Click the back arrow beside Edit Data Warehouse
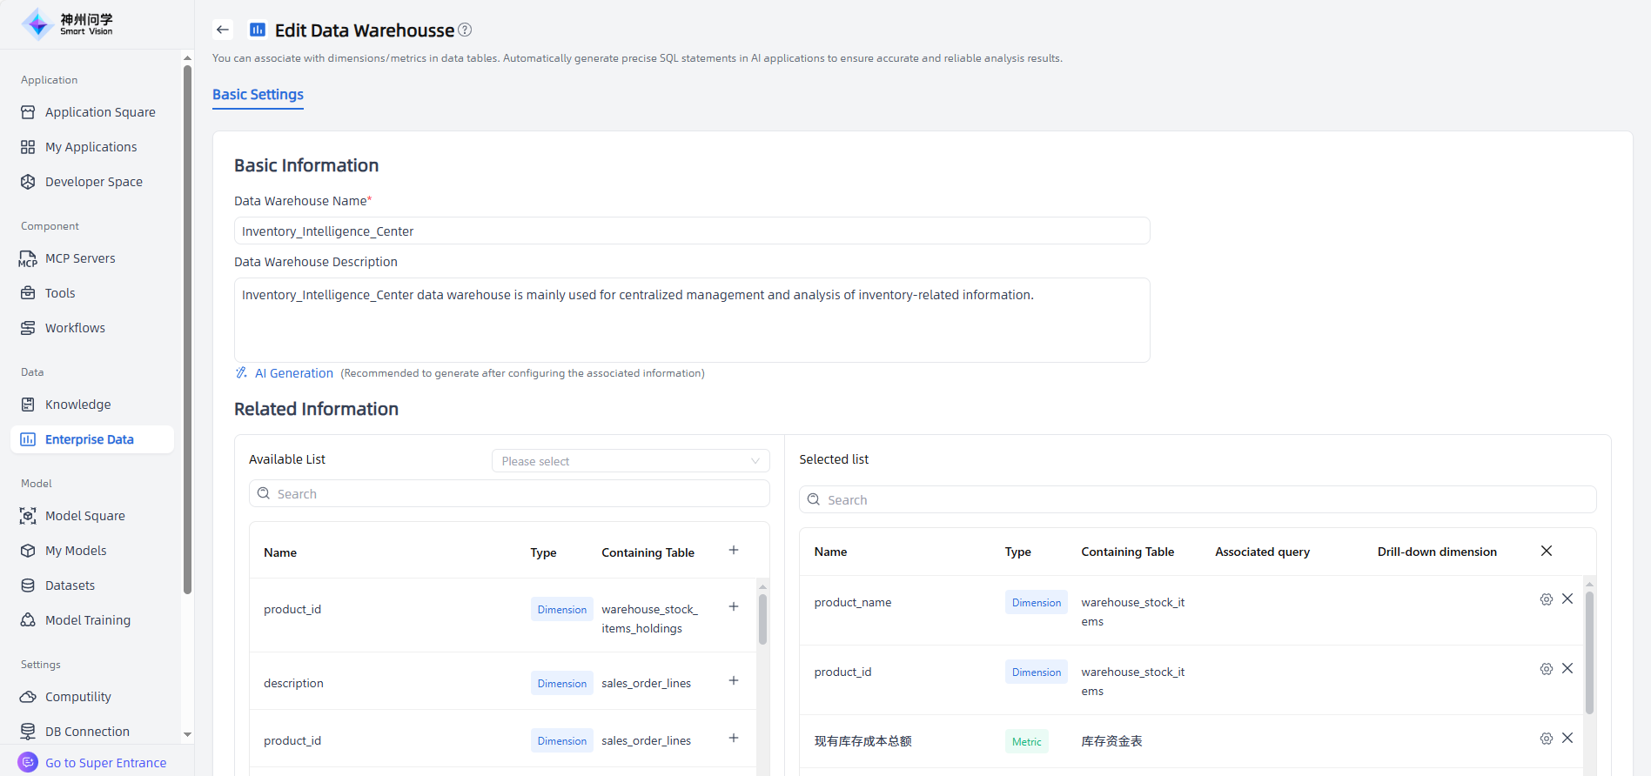 (223, 30)
